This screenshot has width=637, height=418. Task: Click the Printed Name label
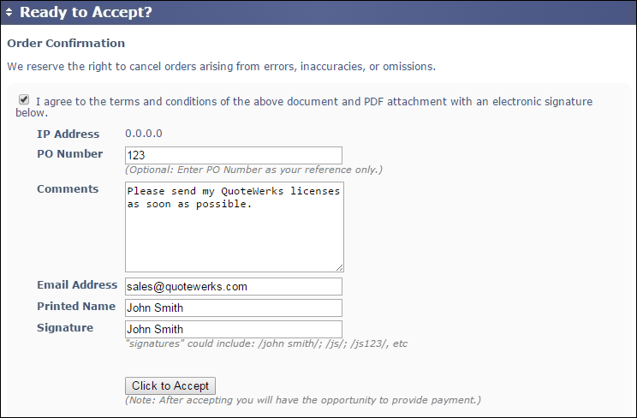[76, 307]
